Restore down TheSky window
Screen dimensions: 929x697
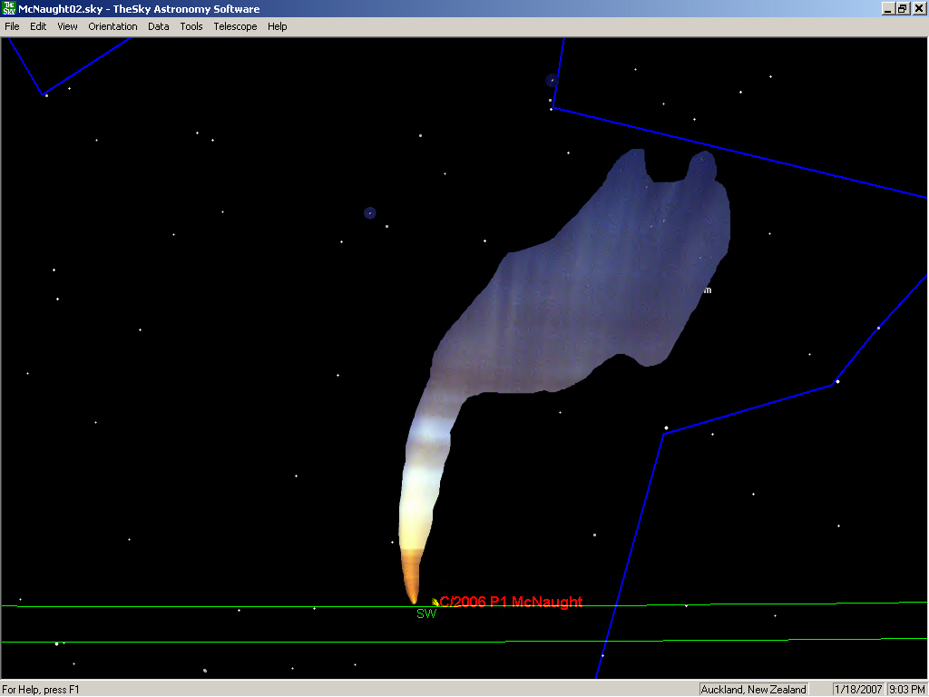click(x=903, y=9)
